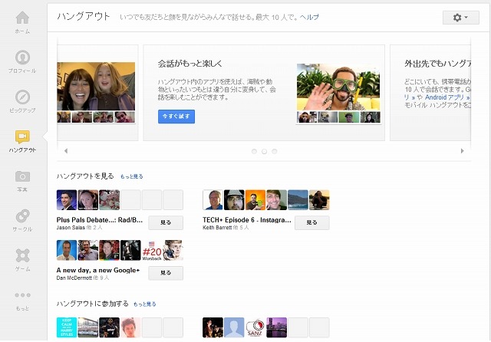Click Jason Salas name link
491x342 pixels.
[x=71, y=228]
